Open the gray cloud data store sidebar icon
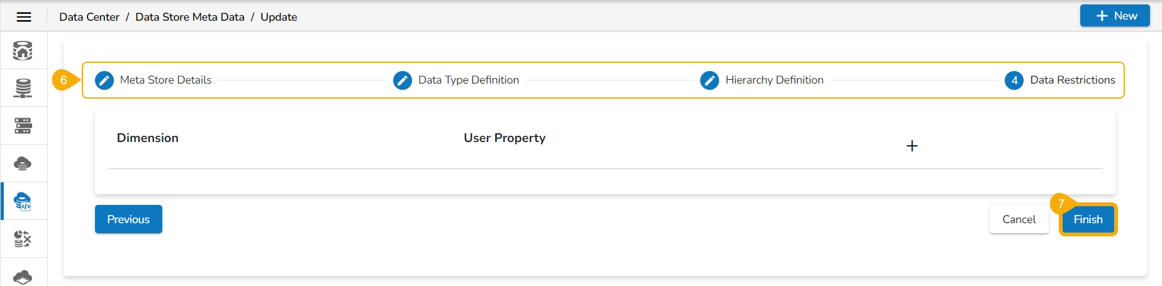The height and width of the screenshot is (286, 1162). pos(23,163)
